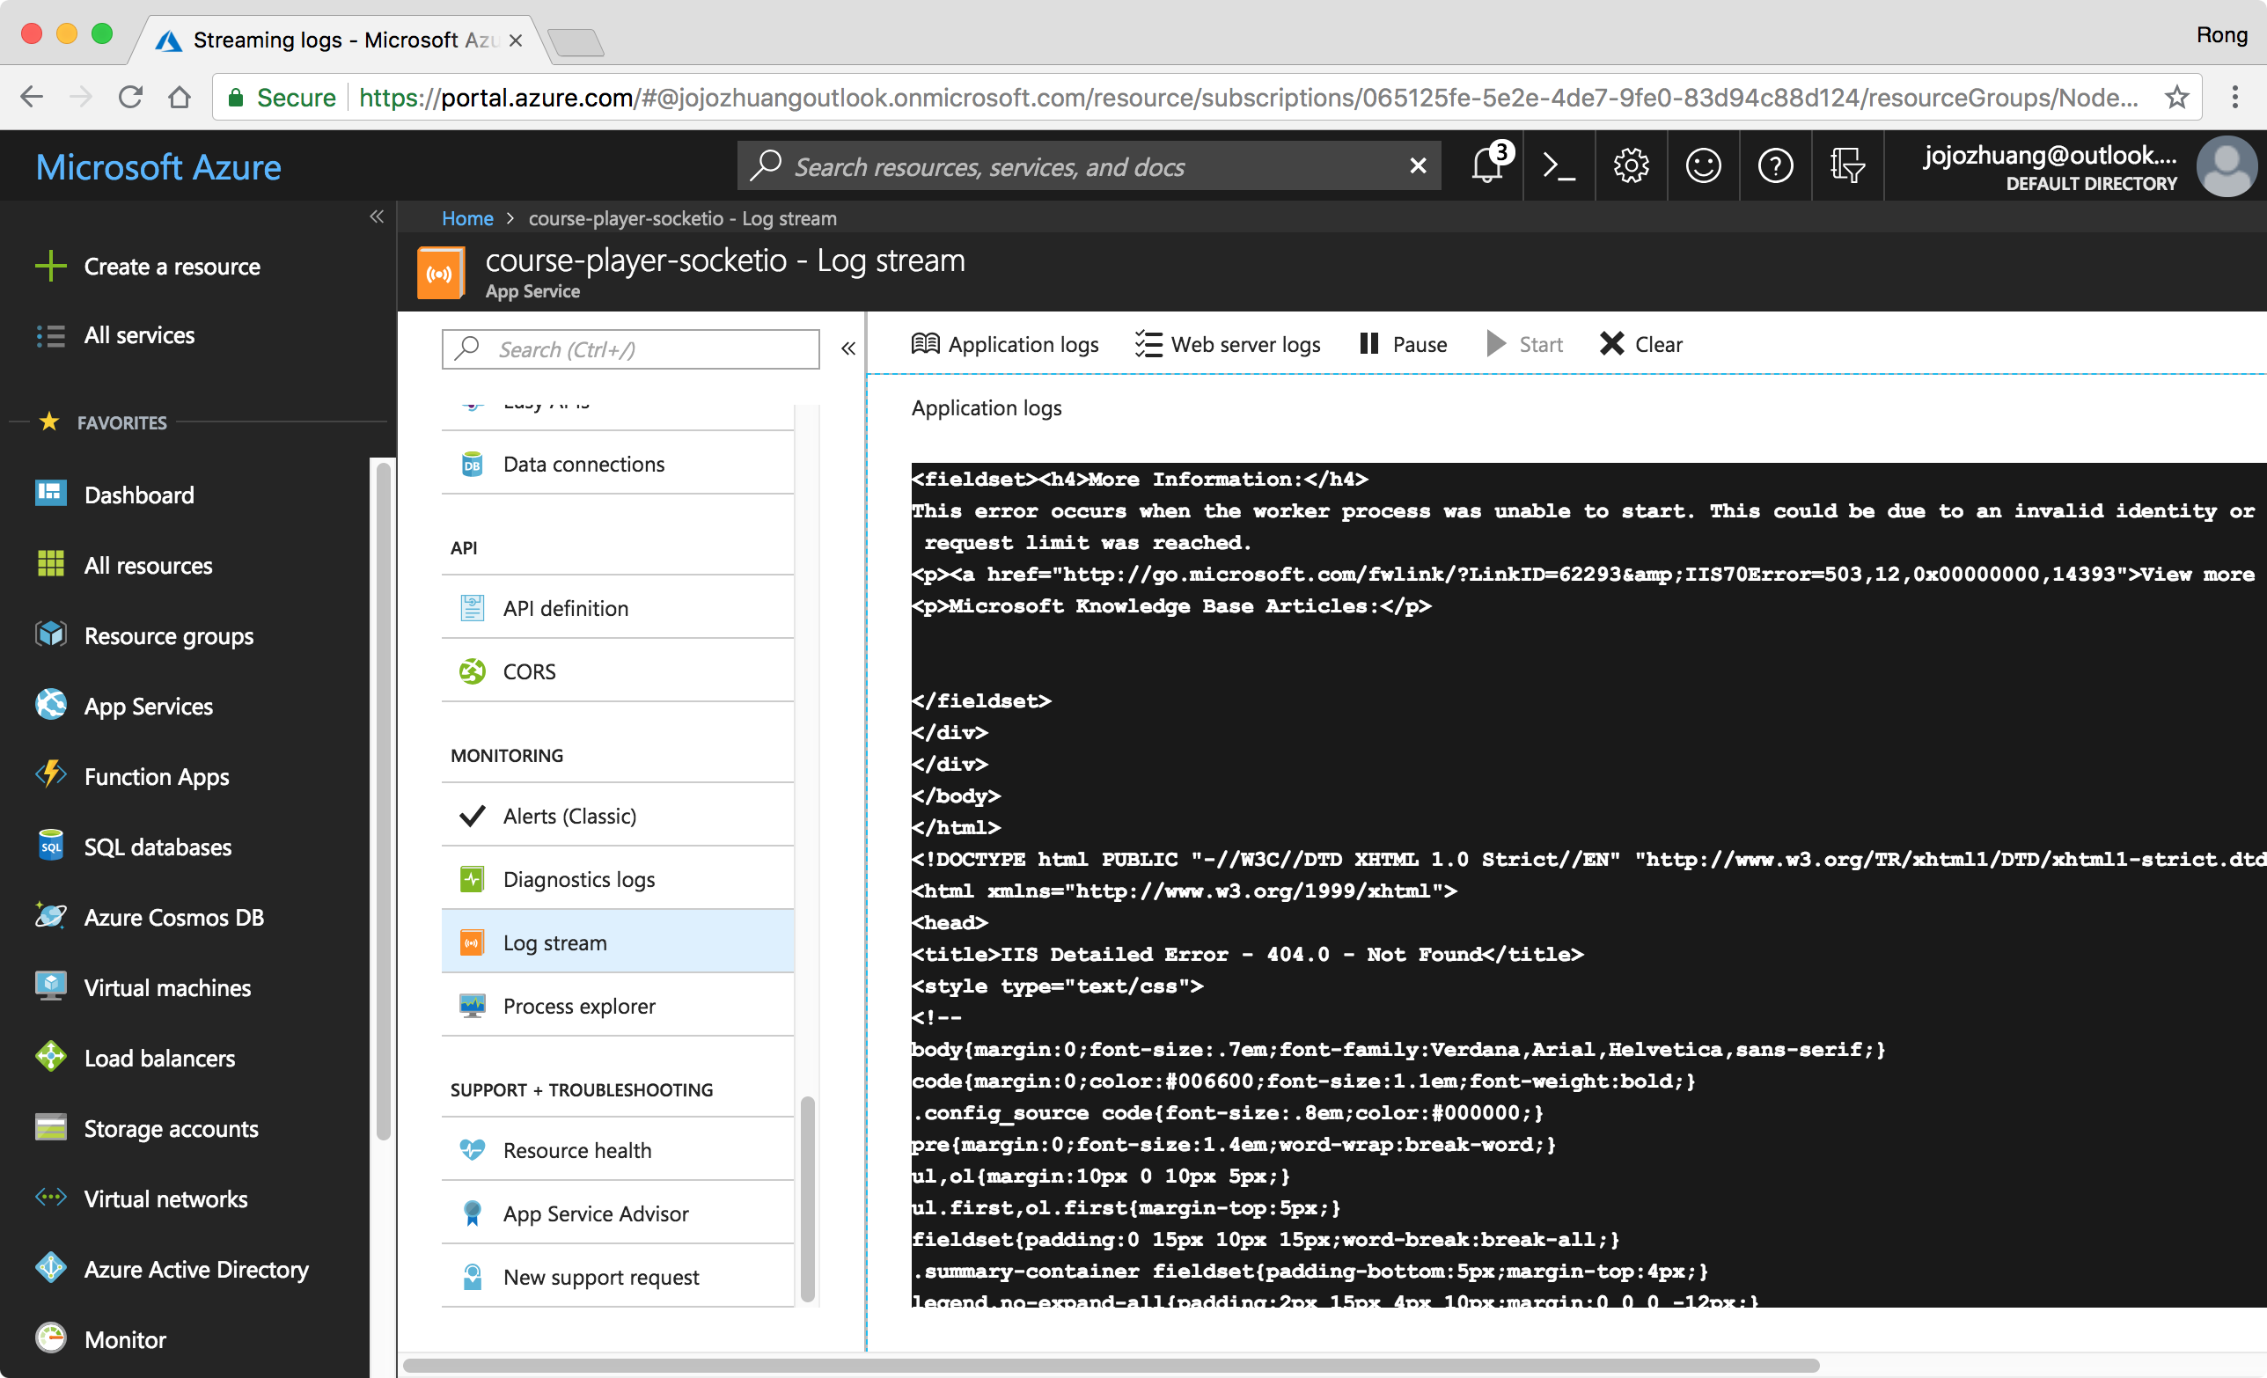
Task: Click the Monitor gauge icon
Action: [x=51, y=1338]
